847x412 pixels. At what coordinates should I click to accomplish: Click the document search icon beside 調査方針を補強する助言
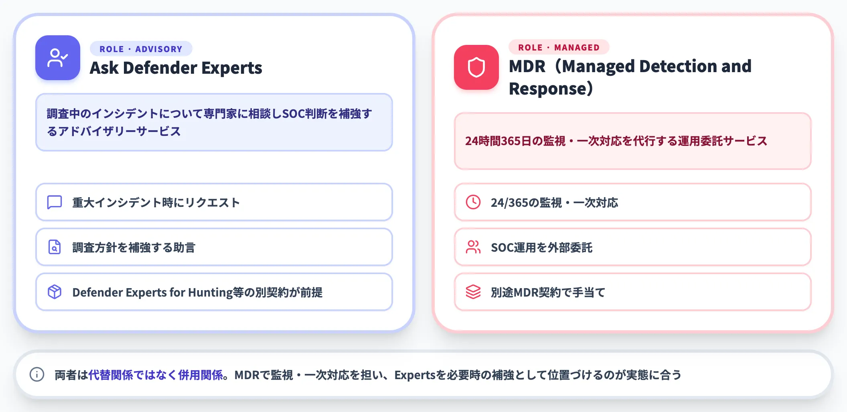(55, 247)
